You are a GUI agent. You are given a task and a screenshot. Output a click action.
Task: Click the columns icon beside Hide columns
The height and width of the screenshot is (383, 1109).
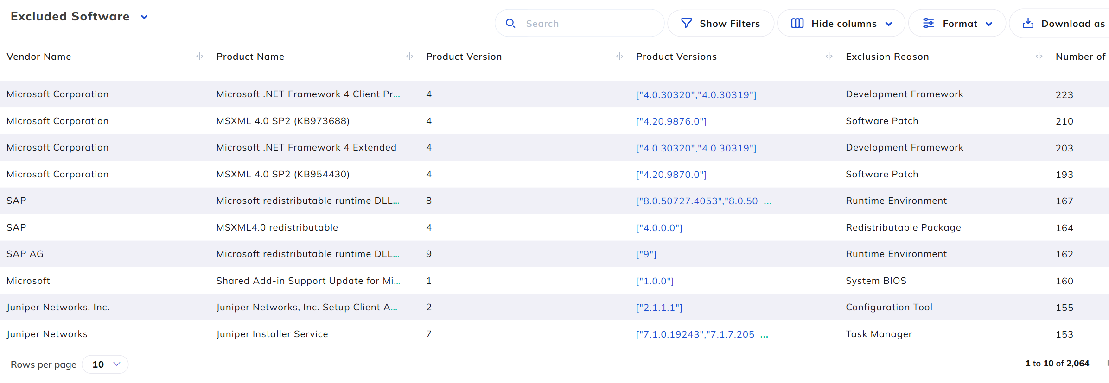(x=797, y=23)
